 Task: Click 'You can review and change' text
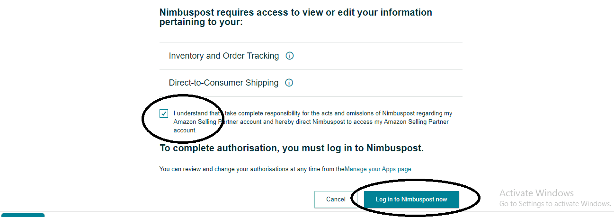[x=251, y=169]
